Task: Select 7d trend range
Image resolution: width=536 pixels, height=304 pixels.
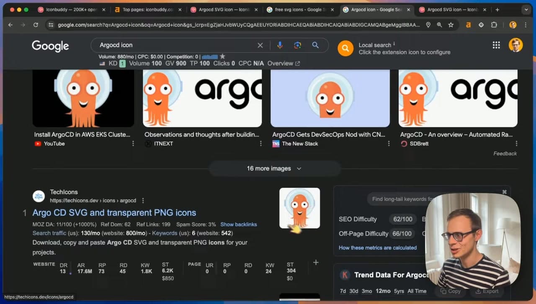Action: point(343,291)
